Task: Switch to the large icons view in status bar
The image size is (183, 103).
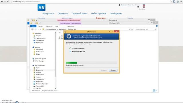Action: pos(156,91)
